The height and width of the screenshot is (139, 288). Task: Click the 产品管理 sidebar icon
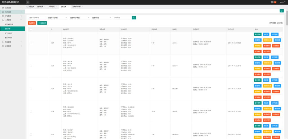(x=3, y=16)
